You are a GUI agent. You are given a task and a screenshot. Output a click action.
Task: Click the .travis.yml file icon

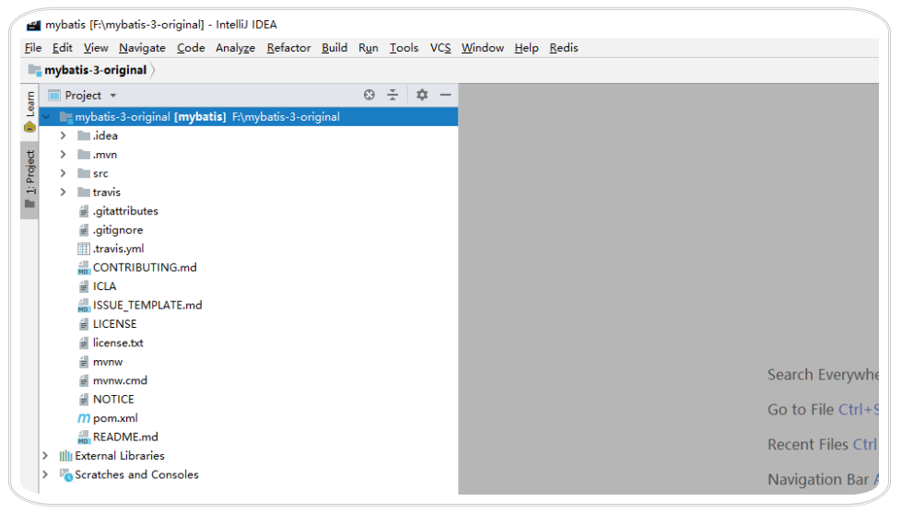coord(84,249)
